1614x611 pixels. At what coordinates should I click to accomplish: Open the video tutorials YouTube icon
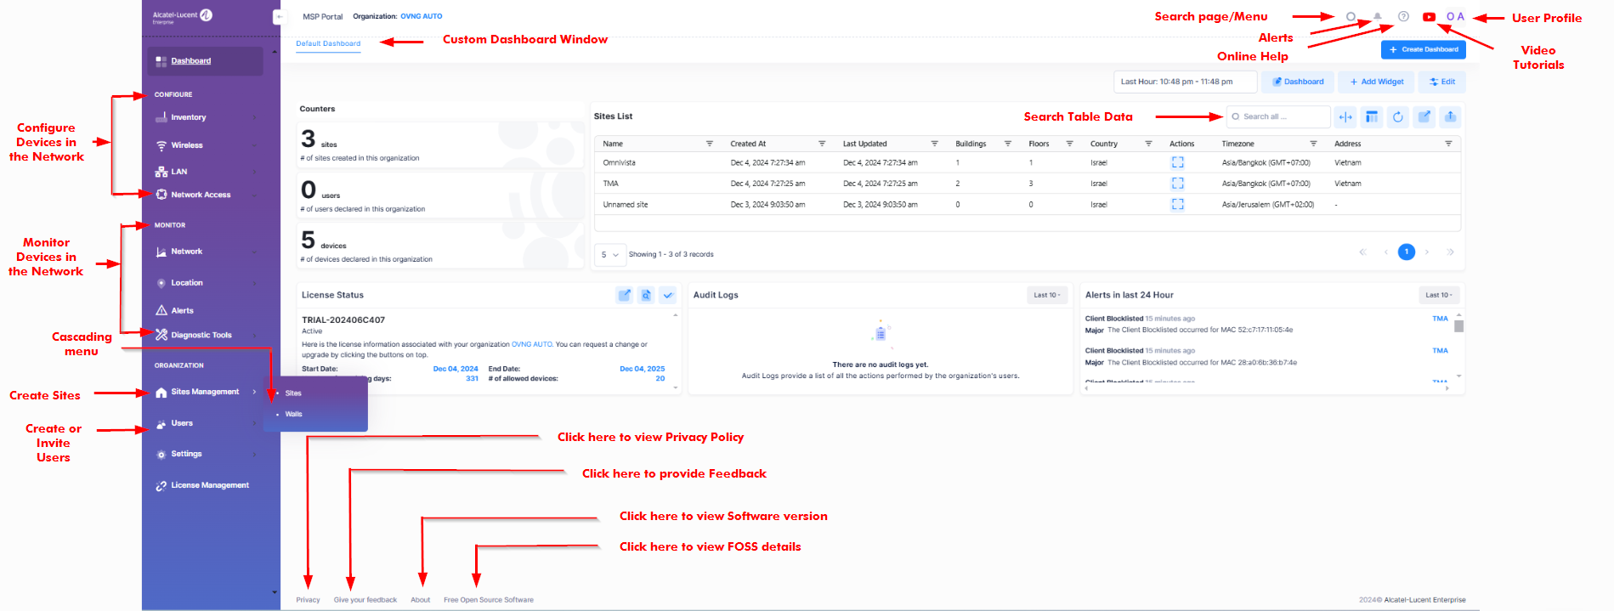1430,16
